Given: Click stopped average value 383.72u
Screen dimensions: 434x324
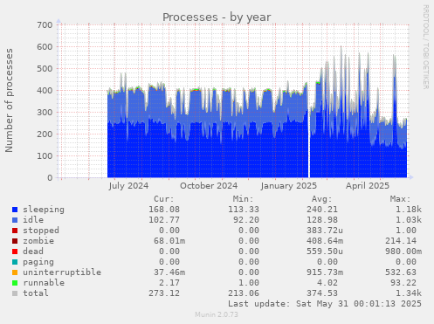Looking at the screenshot, I should 325,231.
